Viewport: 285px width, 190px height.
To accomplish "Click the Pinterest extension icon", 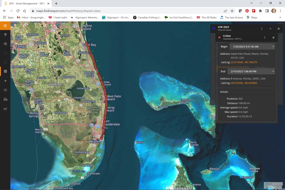I will (x=247, y=11).
